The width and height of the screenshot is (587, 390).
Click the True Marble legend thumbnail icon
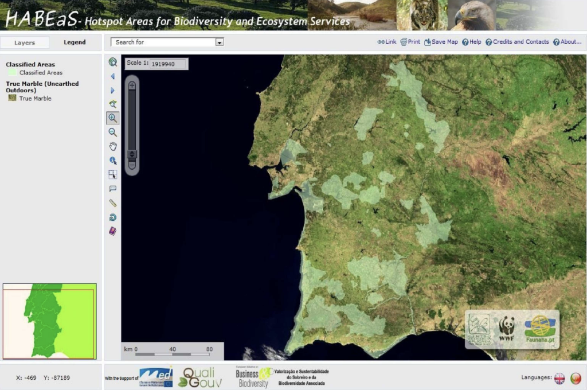tap(13, 97)
